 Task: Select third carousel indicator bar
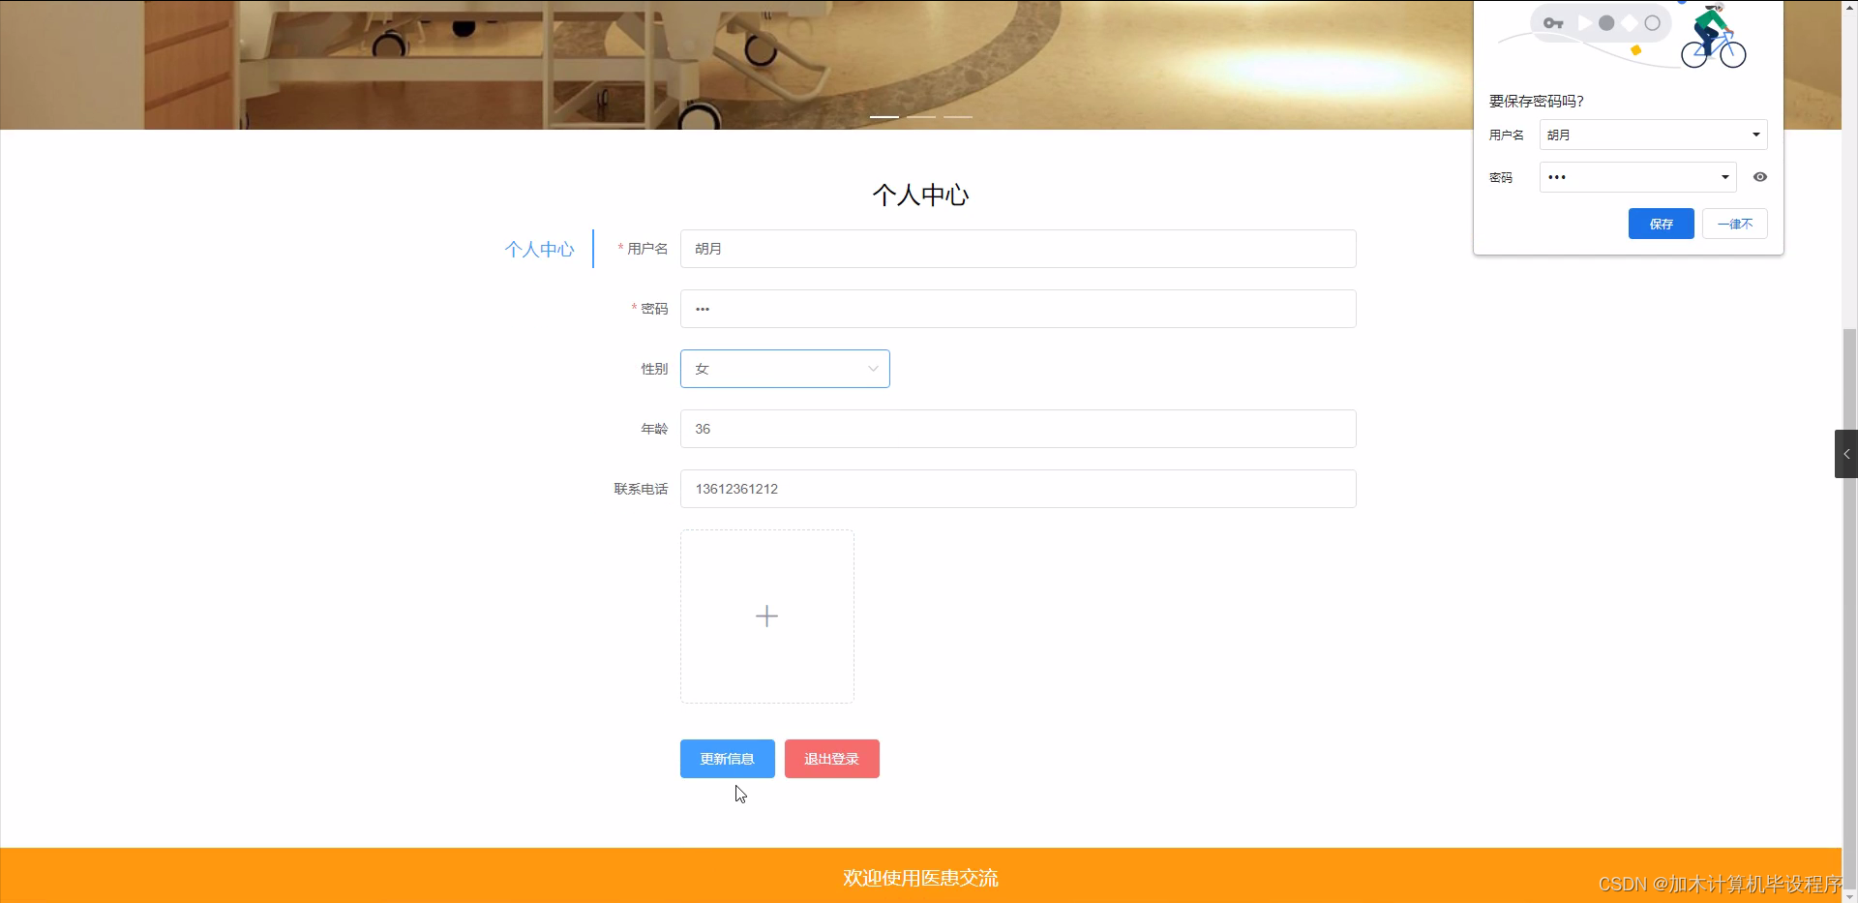pos(958,117)
